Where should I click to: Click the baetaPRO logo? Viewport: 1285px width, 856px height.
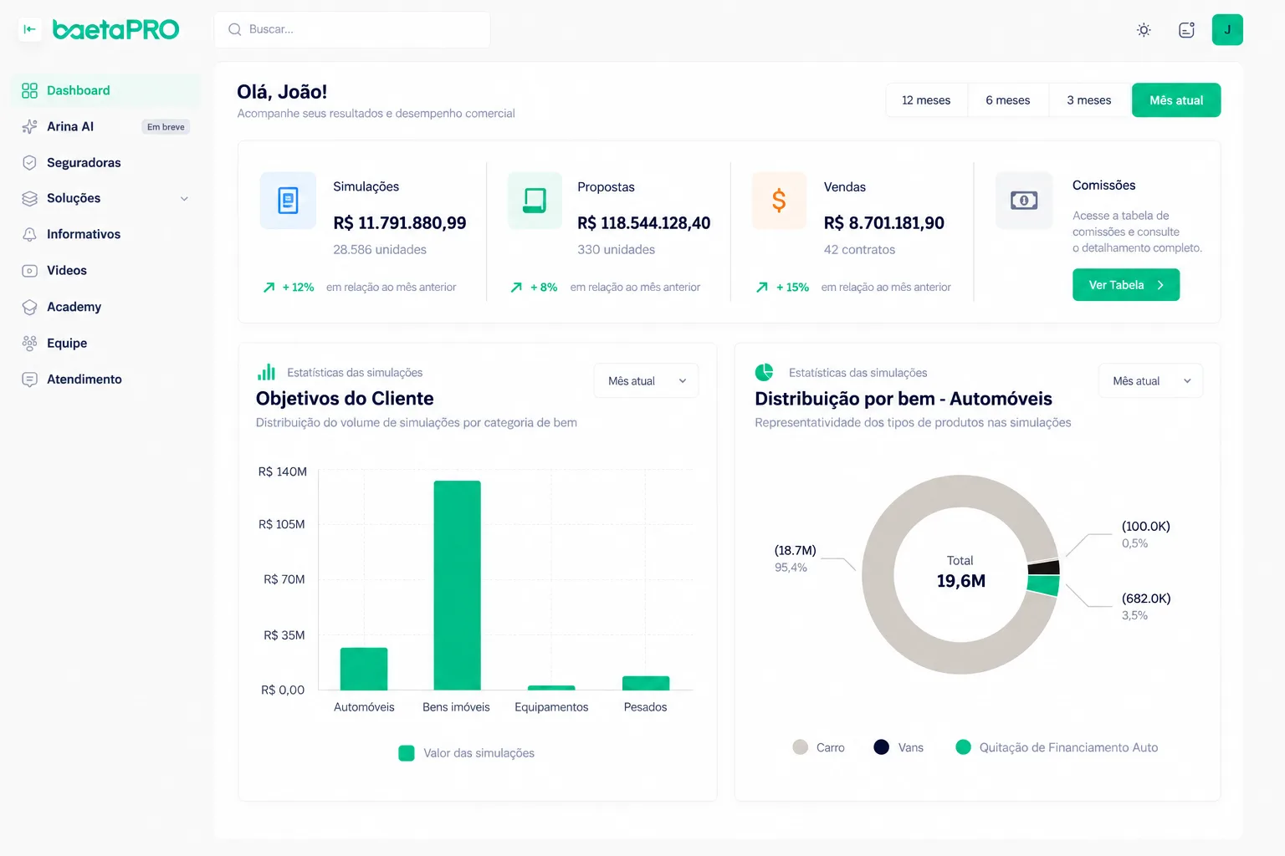pos(115,29)
